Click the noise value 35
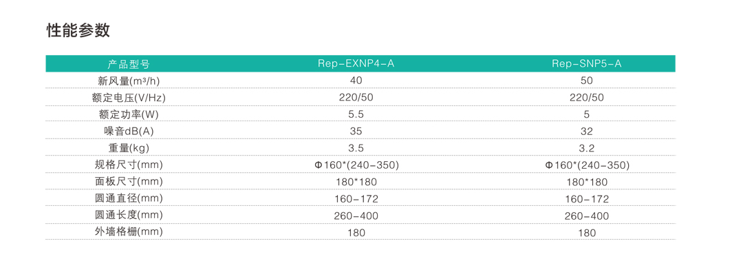This screenshot has height=261, width=743. tap(356, 132)
